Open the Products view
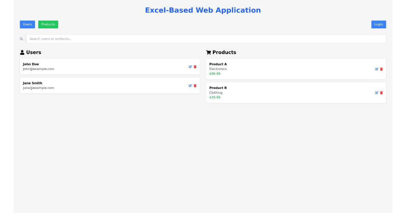406x213 pixels. click(x=48, y=24)
